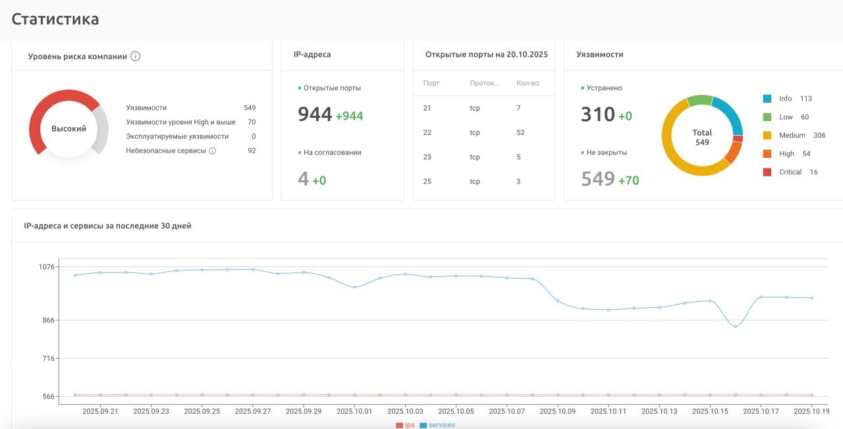This screenshot has width=843, height=429.
Task: Click Уязвимости уровня High и выше row
Action: [191, 122]
